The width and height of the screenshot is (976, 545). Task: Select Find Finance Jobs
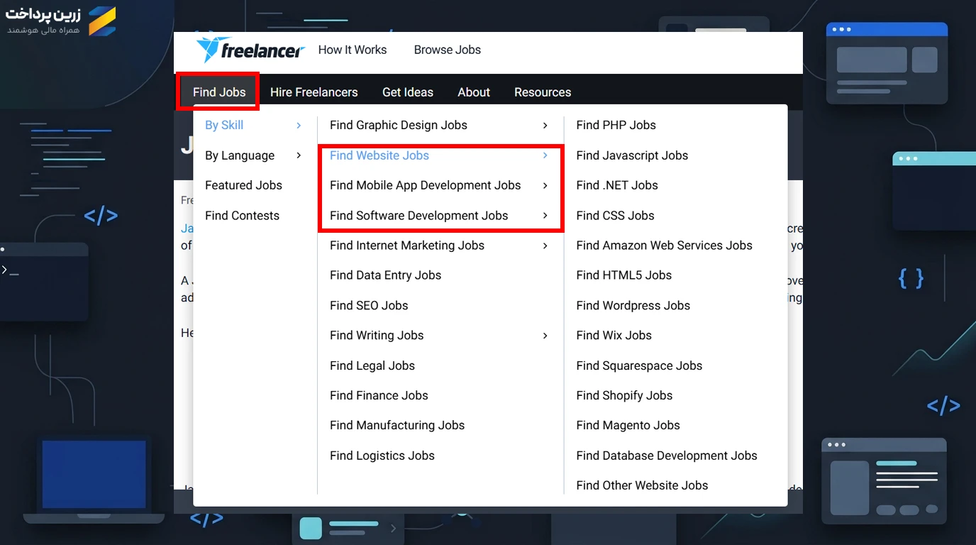[379, 395]
